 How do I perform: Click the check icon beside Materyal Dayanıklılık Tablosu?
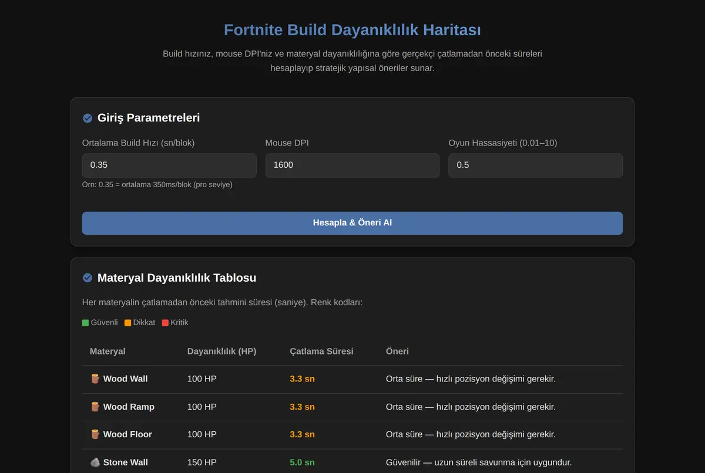click(88, 278)
